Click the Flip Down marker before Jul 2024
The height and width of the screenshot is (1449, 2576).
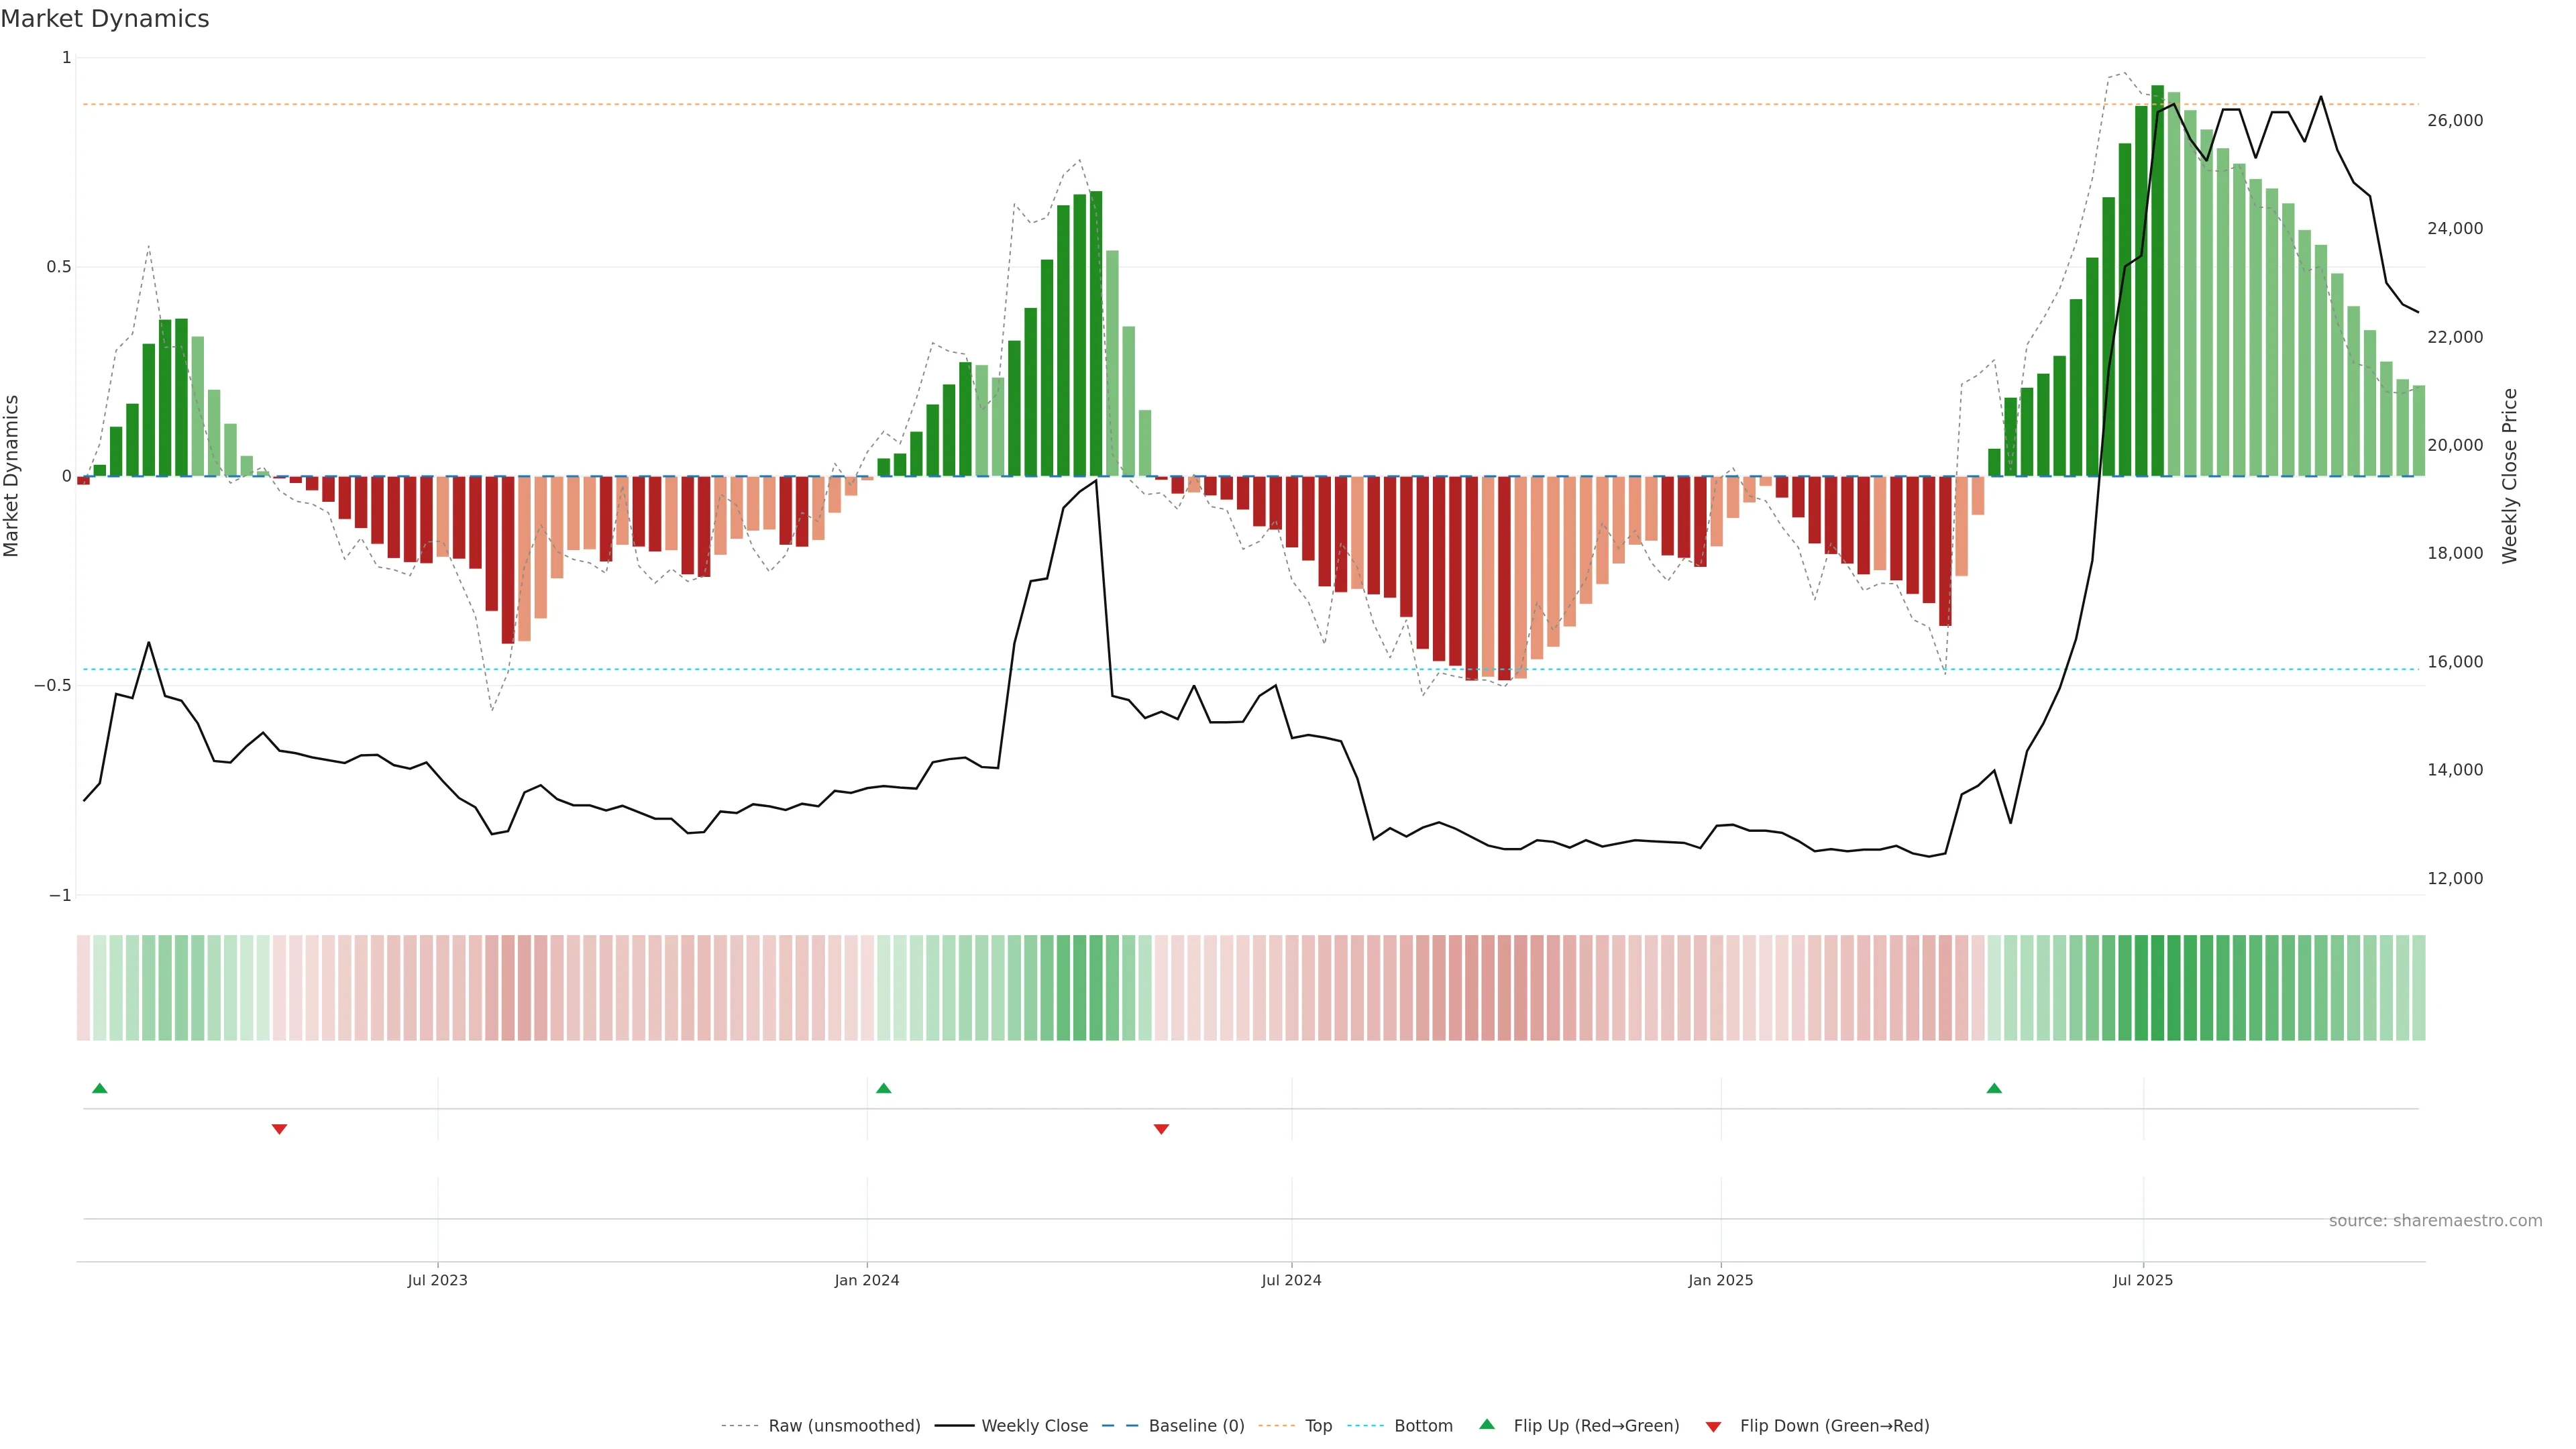1161,1129
